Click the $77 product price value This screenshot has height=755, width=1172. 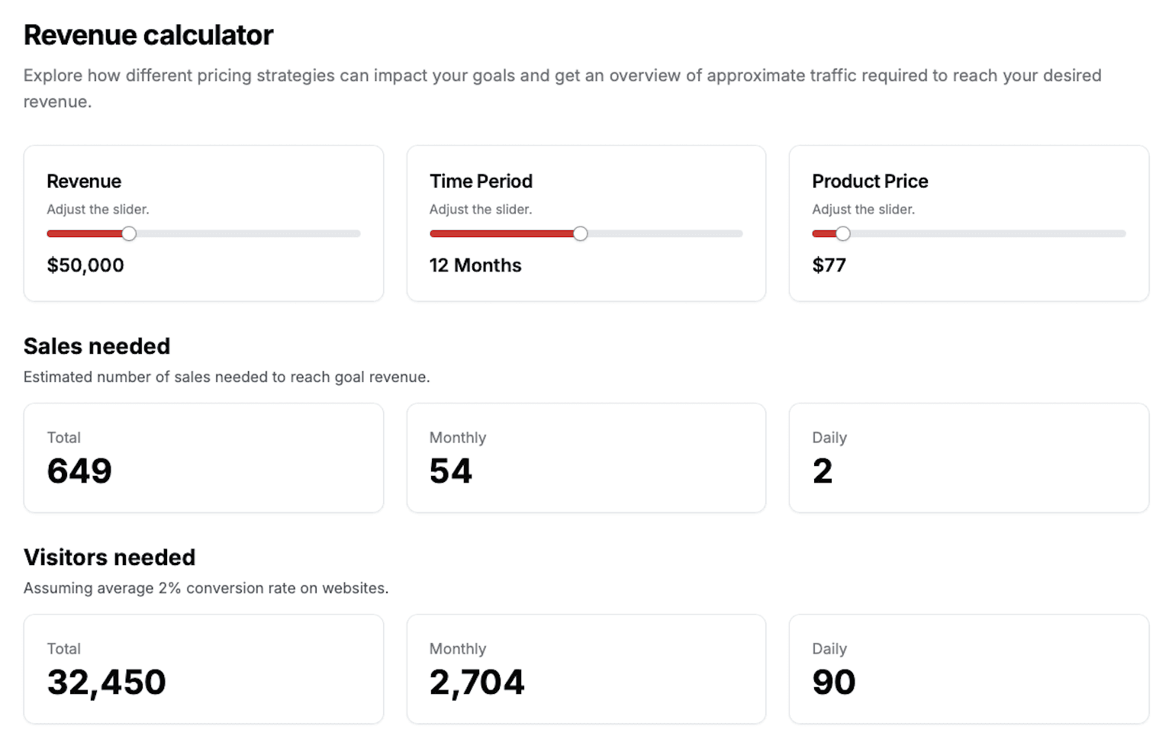(829, 265)
